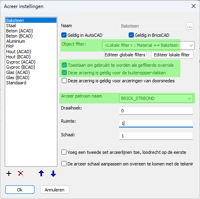
Task: Check tweede set arceerlijnen toevoegen option
Action: [64, 152]
